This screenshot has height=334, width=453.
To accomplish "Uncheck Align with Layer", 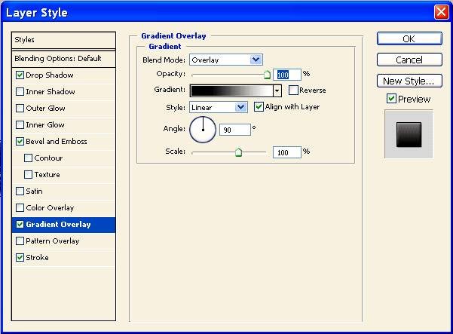I will pos(259,107).
